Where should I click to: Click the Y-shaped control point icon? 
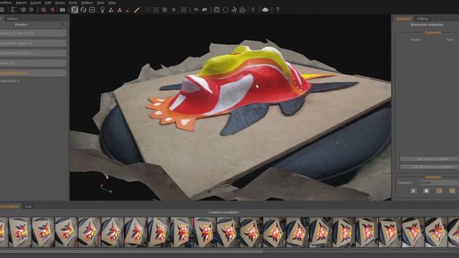(x=253, y=9)
